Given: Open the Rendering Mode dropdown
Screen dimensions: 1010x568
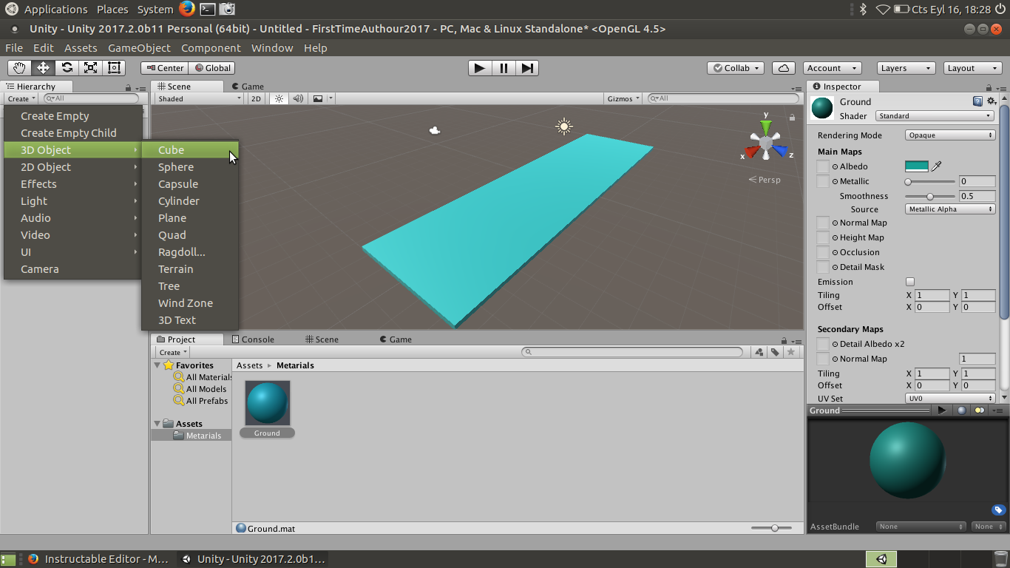Looking at the screenshot, I should (950, 135).
